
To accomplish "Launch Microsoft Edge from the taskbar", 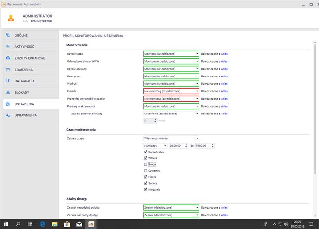I will (x=42, y=224).
